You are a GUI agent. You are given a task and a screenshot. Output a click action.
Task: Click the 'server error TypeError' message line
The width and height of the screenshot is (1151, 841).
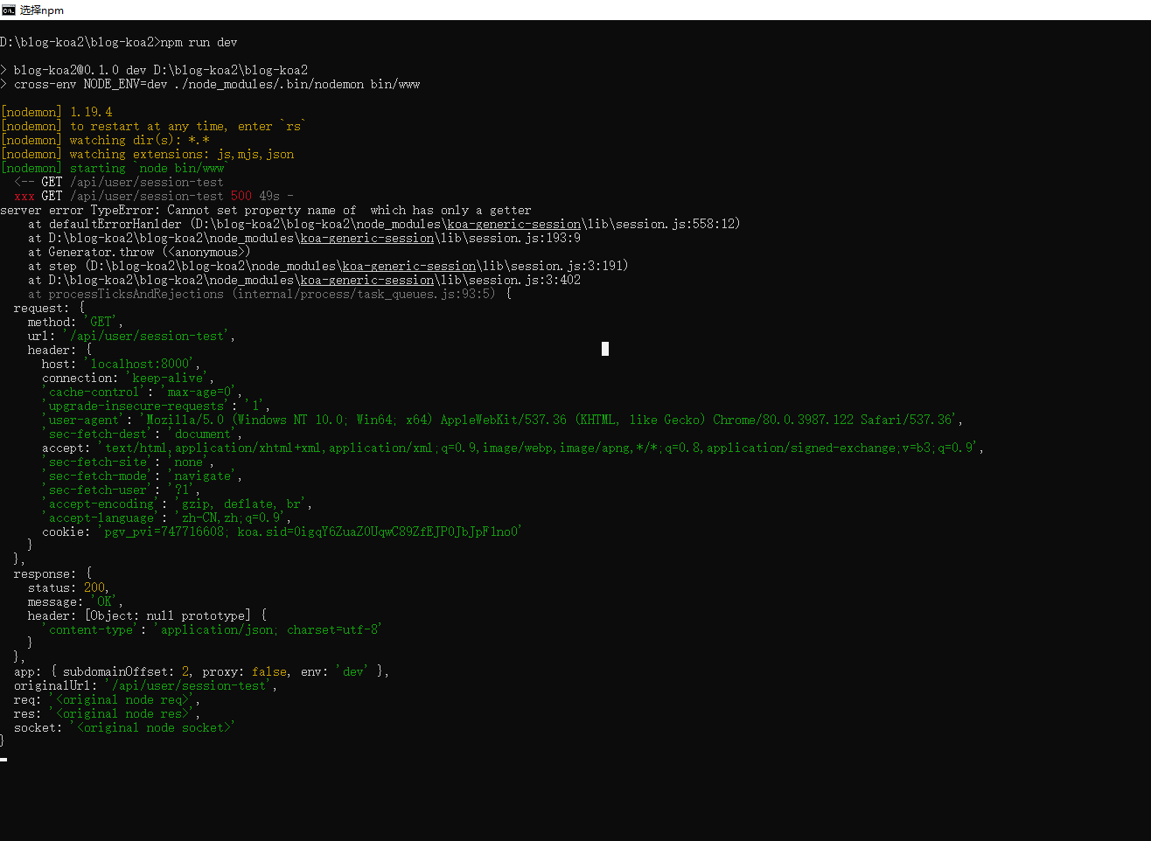[x=266, y=210]
